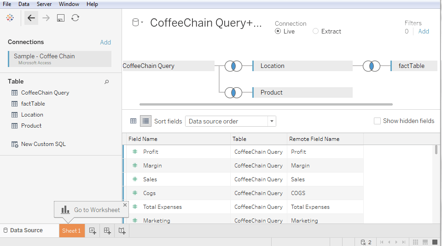Click the new story icon

pos(122,231)
